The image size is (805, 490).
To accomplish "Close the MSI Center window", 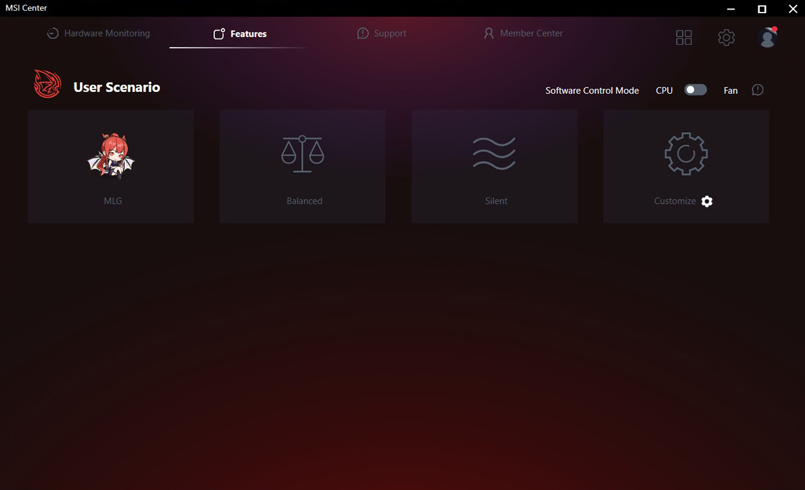I will point(792,8).
